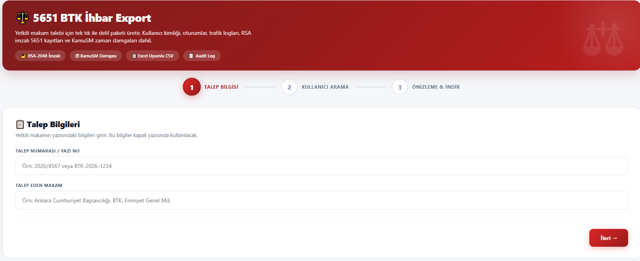This screenshot has height=261, width=640.
Task: Go to step 2 circle Kullanıcı Arama
Action: click(289, 87)
